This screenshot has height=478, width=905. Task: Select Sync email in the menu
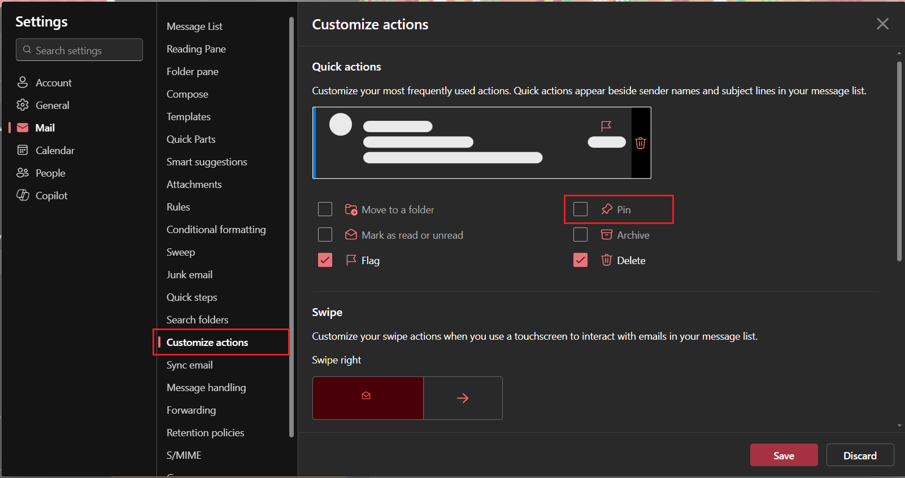coord(189,365)
